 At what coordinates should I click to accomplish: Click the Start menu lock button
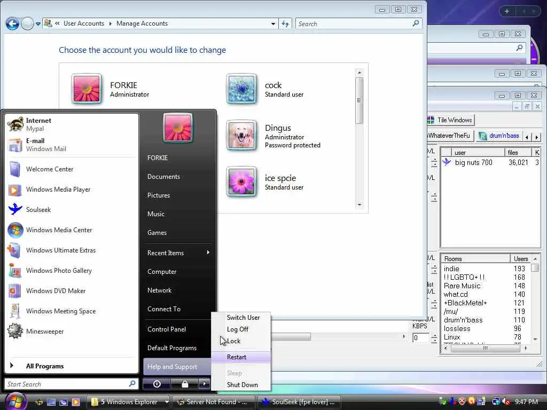(184, 384)
